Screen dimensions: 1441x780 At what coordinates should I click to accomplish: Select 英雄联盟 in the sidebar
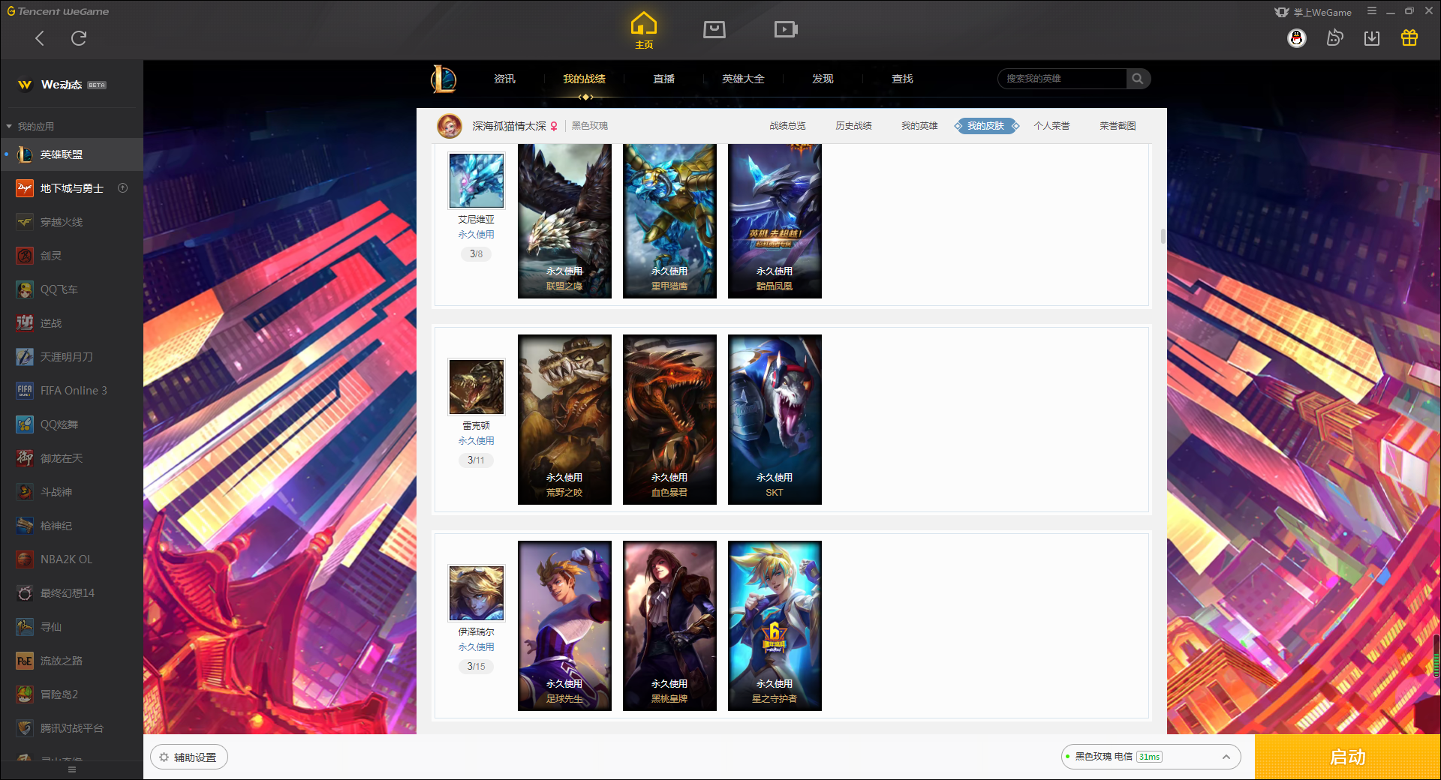click(71, 154)
